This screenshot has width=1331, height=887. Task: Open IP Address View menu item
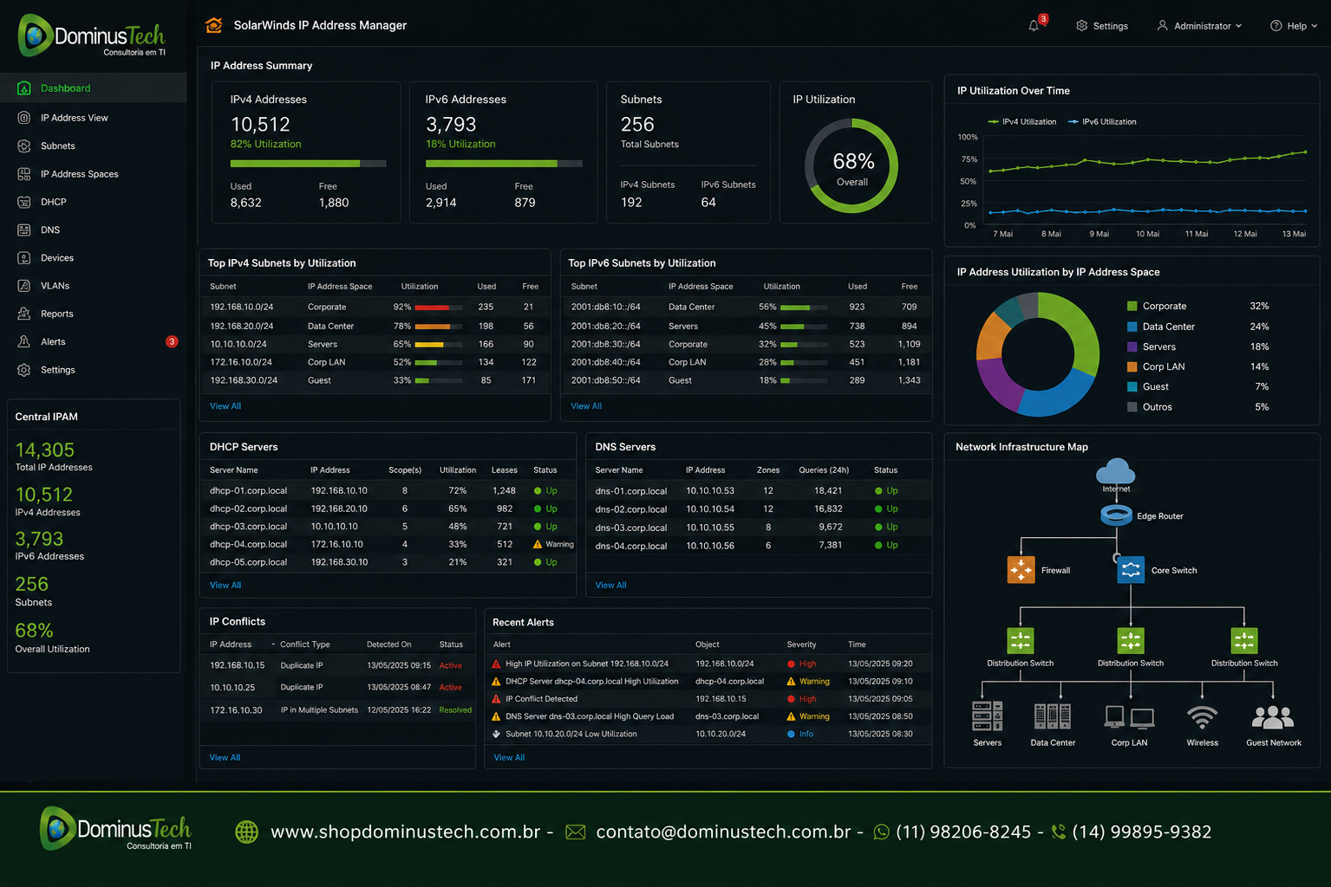point(94,118)
